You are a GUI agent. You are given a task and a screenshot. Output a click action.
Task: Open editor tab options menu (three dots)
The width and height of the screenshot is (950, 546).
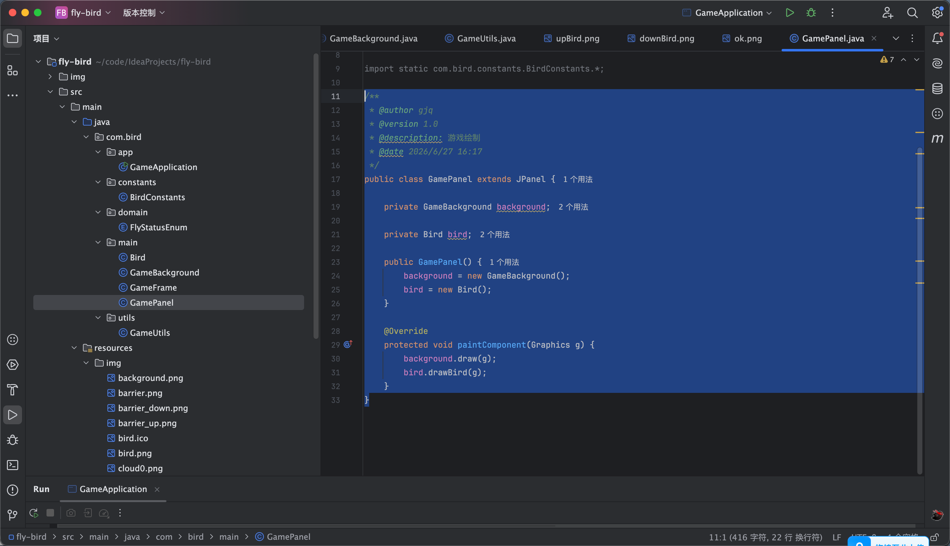point(913,38)
